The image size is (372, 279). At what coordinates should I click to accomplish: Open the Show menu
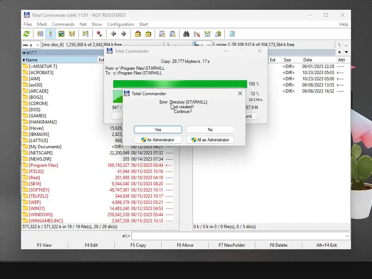coord(97,24)
